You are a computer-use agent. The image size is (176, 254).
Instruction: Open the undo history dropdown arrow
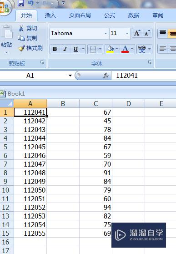(x=37, y=3)
